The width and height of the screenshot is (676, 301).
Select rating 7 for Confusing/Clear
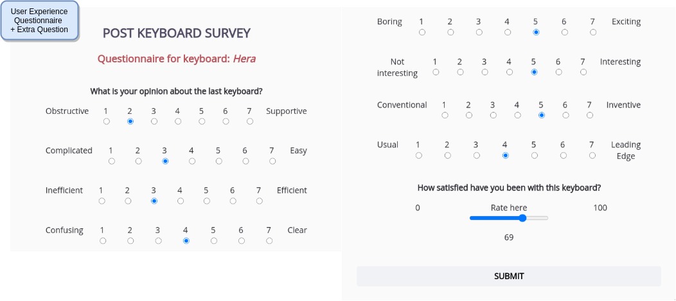pos(269,241)
